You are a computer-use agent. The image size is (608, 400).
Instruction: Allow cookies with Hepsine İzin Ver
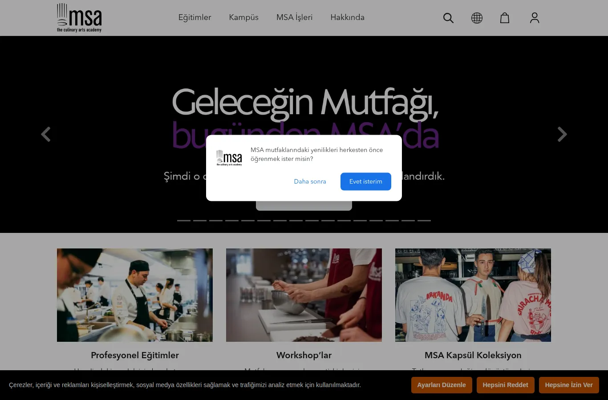pos(569,385)
